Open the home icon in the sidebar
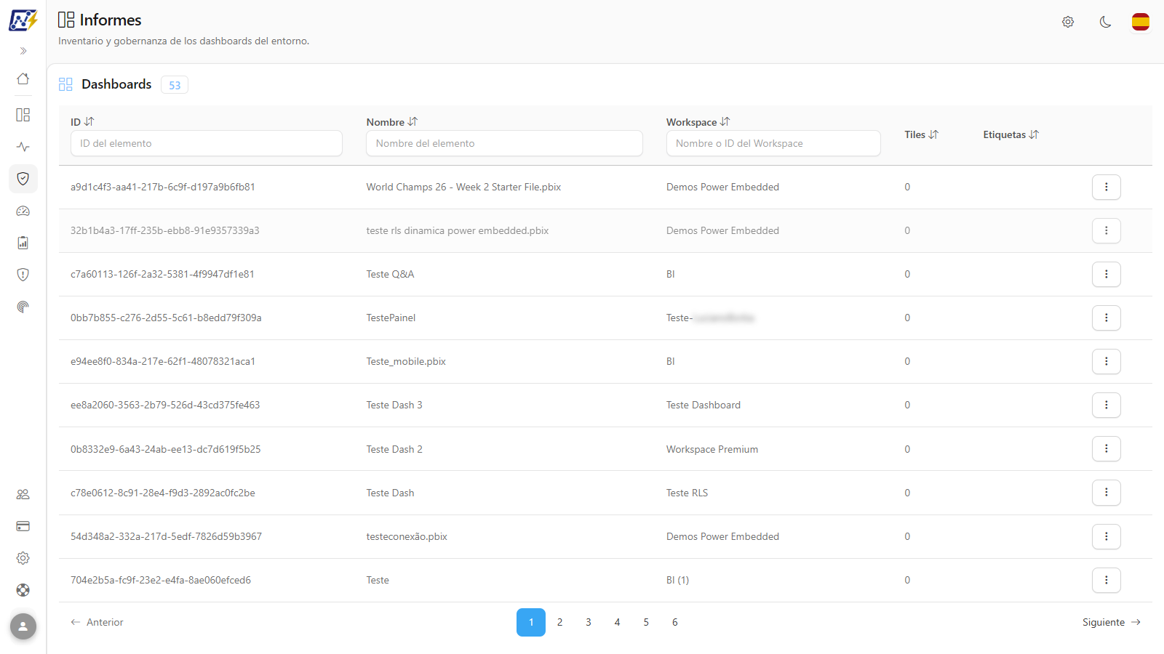This screenshot has width=1164, height=654. (x=23, y=78)
